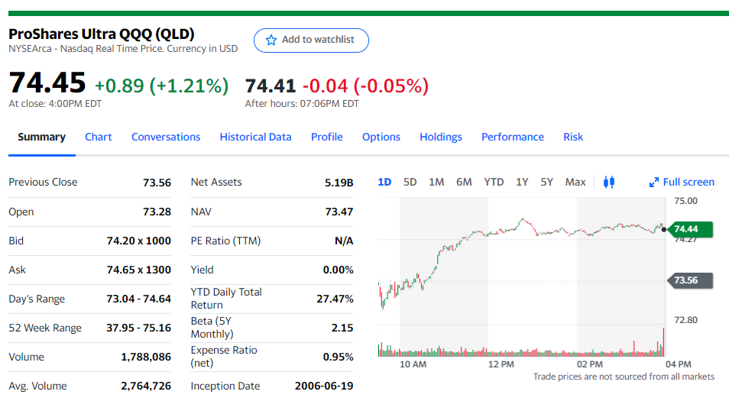Click the Ask value 74.65 x 1300
The height and width of the screenshot is (401, 729).
(x=138, y=270)
